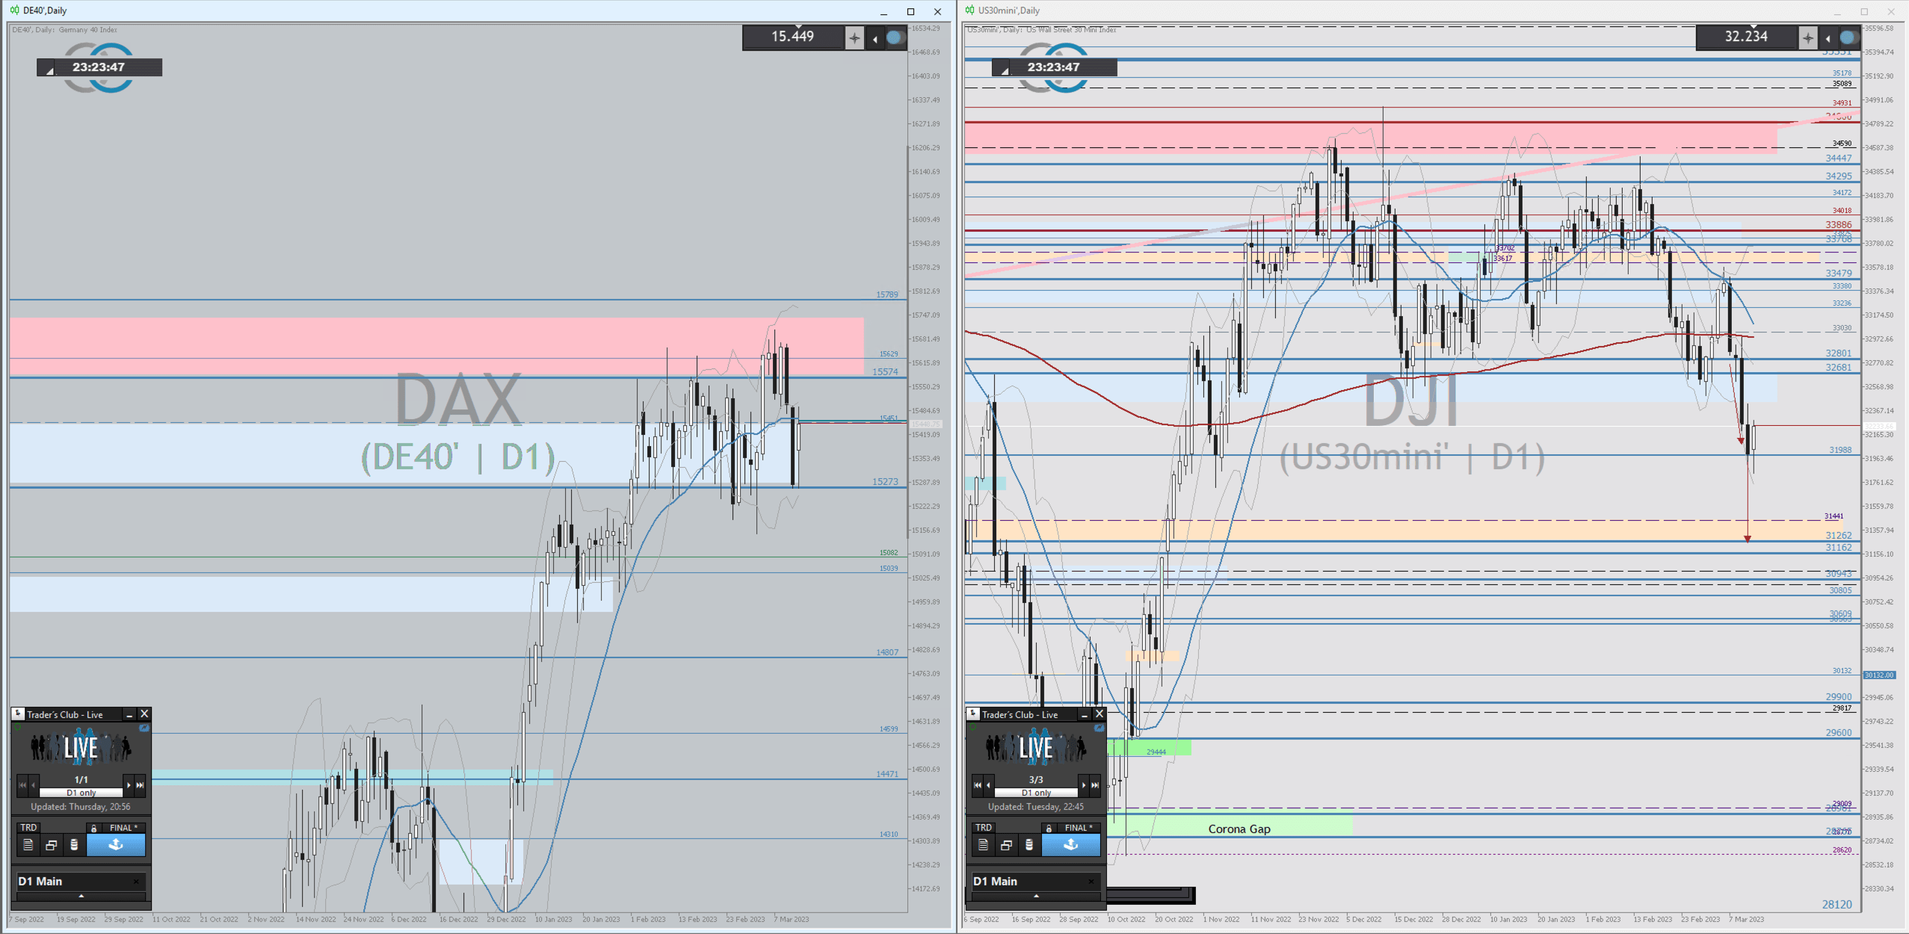Image resolution: width=1909 pixels, height=934 pixels.
Task: Collapse the US30mini price panel with left arrow
Action: (1828, 38)
